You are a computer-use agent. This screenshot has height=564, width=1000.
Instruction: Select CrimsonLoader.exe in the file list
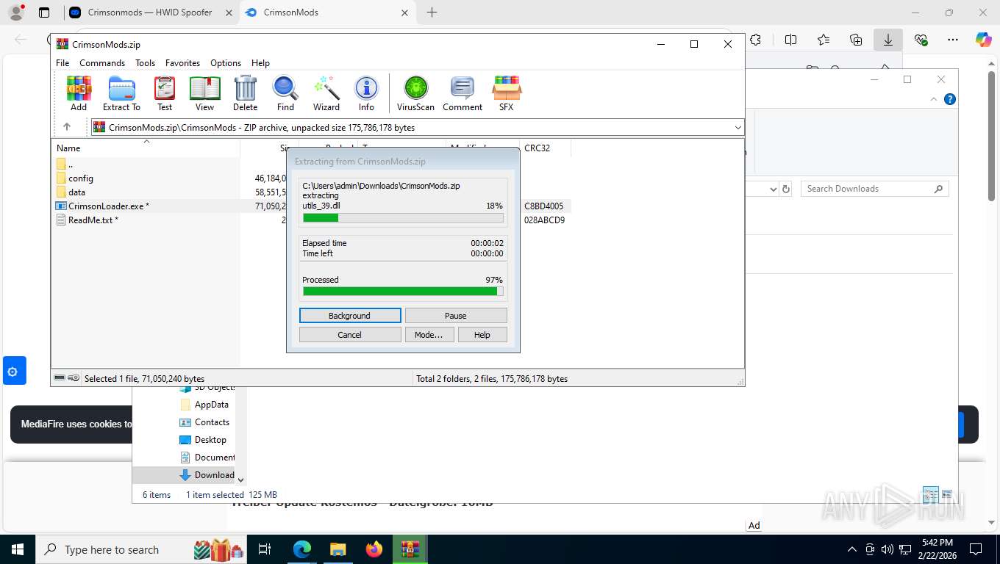109,206
